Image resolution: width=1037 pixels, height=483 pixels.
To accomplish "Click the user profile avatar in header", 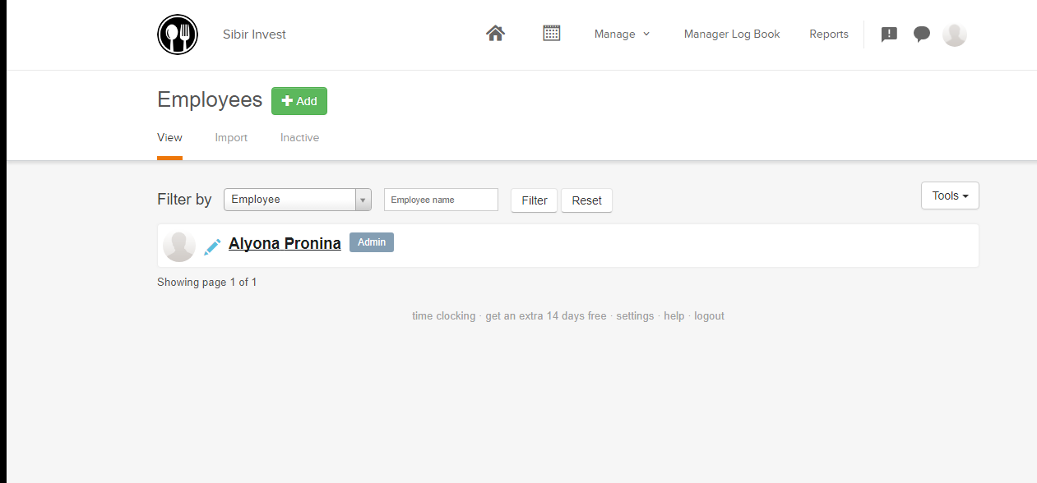I will pyautogui.click(x=954, y=34).
